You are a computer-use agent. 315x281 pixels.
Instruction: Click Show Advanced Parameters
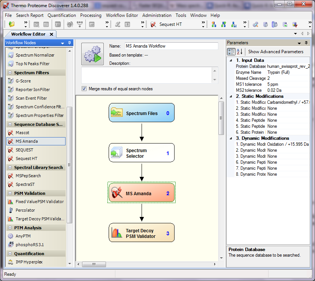(276, 52)
